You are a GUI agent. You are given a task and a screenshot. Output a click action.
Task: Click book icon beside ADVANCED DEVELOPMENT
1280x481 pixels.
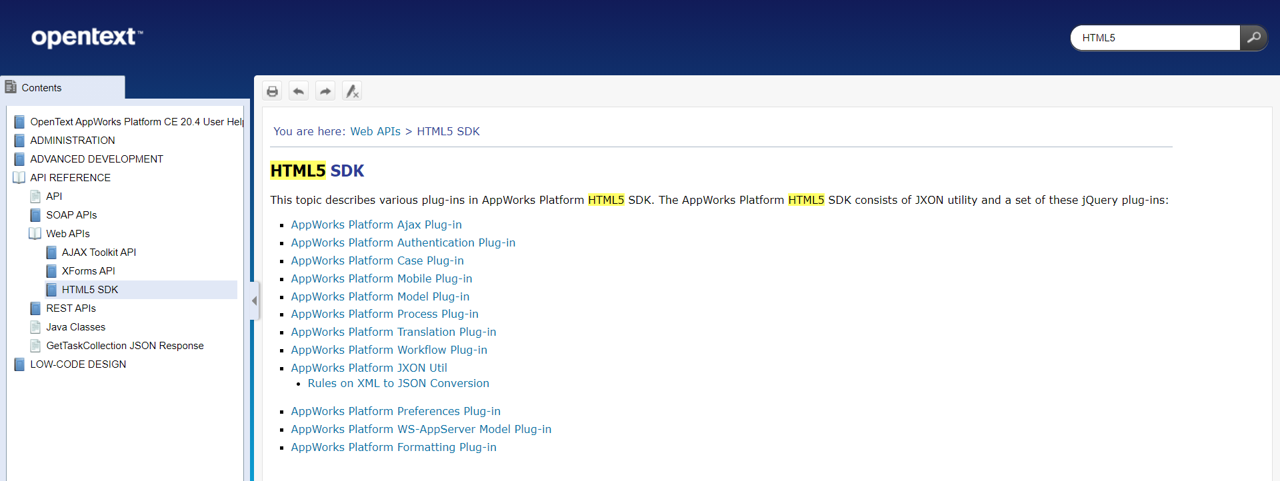pos(19,159)
